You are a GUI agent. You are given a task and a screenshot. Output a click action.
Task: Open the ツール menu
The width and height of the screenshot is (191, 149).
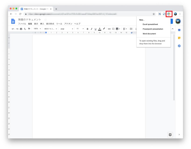(59, 24)
